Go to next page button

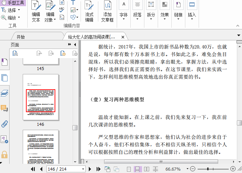coord(90,169)
